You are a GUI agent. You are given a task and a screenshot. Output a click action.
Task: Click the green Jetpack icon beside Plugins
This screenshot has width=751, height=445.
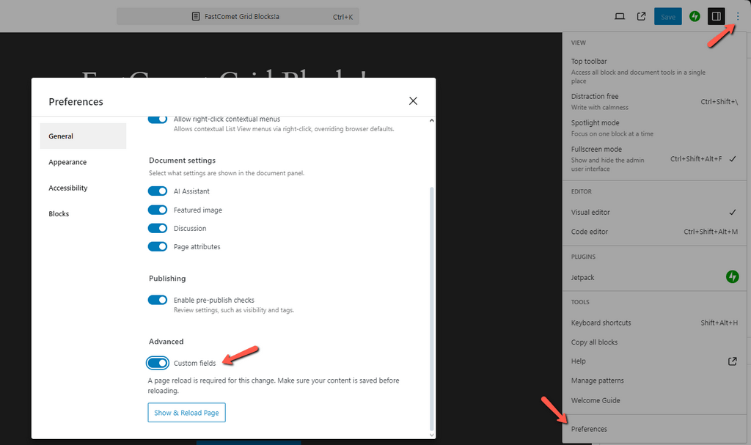coord(732,277)
